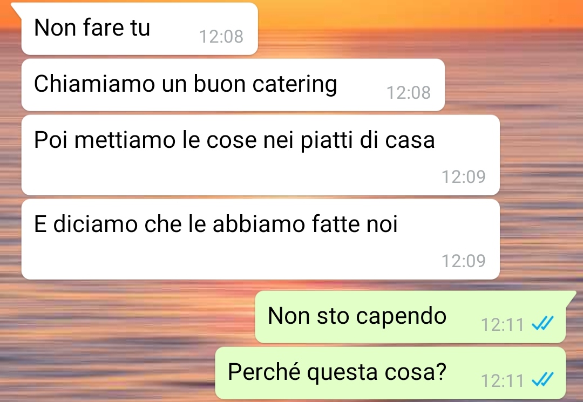Tap 12:11 timestamp beside 'Non sto capendo'
The height and width of the screenshot is (402, 583).
[503, 325]
